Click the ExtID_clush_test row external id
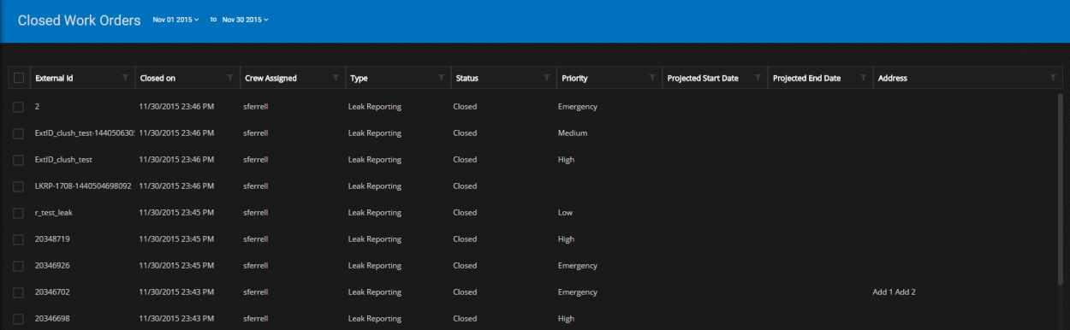 (63, 160)
